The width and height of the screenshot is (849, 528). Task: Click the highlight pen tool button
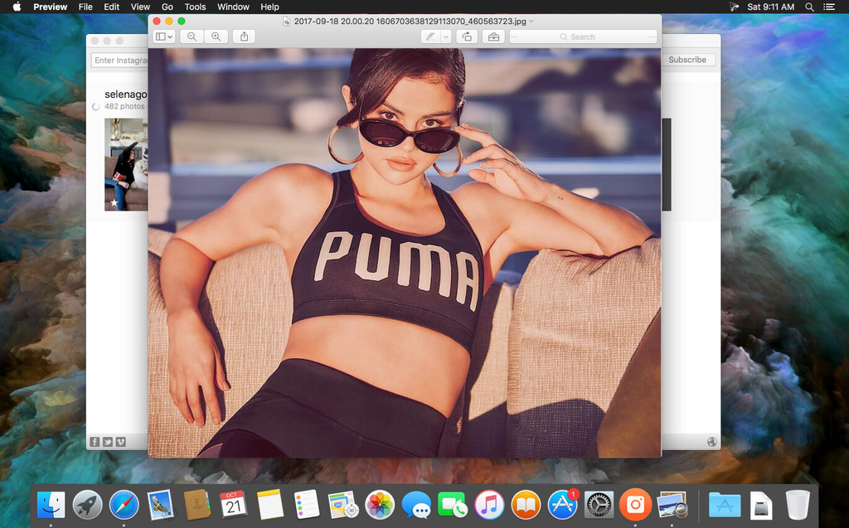pos(429,36)
